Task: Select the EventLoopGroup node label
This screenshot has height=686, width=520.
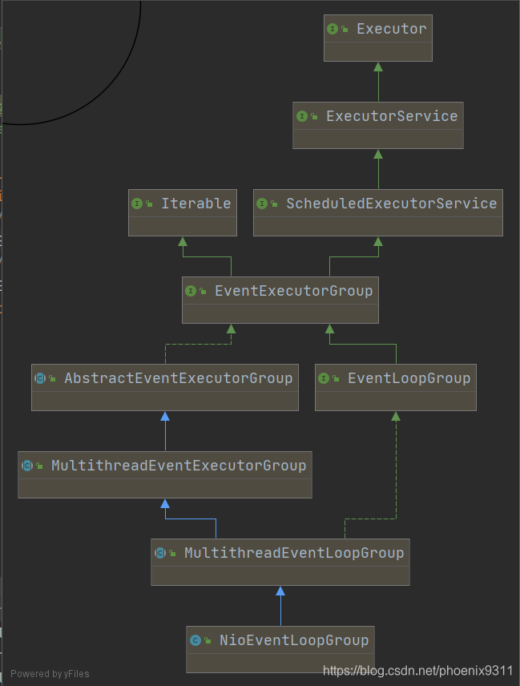Action: (409, 378)
